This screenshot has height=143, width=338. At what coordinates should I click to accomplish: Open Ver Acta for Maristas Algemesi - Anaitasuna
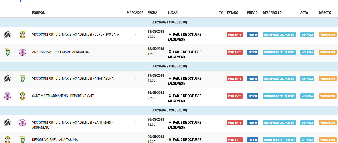click(307, 79)
